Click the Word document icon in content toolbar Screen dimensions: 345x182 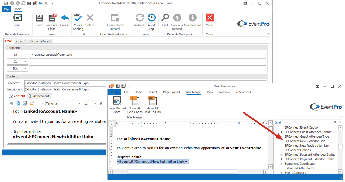18,103
